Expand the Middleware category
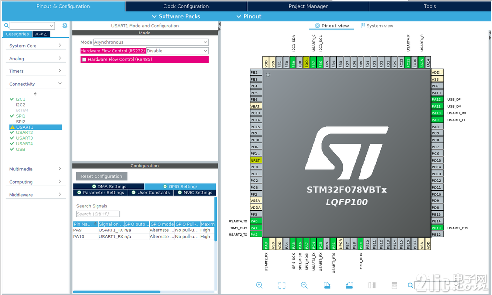The image size is (492, 295). click(x=35, y=195)
